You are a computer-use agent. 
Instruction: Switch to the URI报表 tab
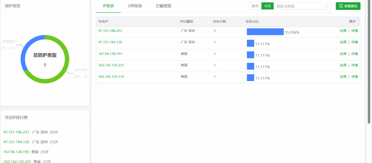[135, 6]
